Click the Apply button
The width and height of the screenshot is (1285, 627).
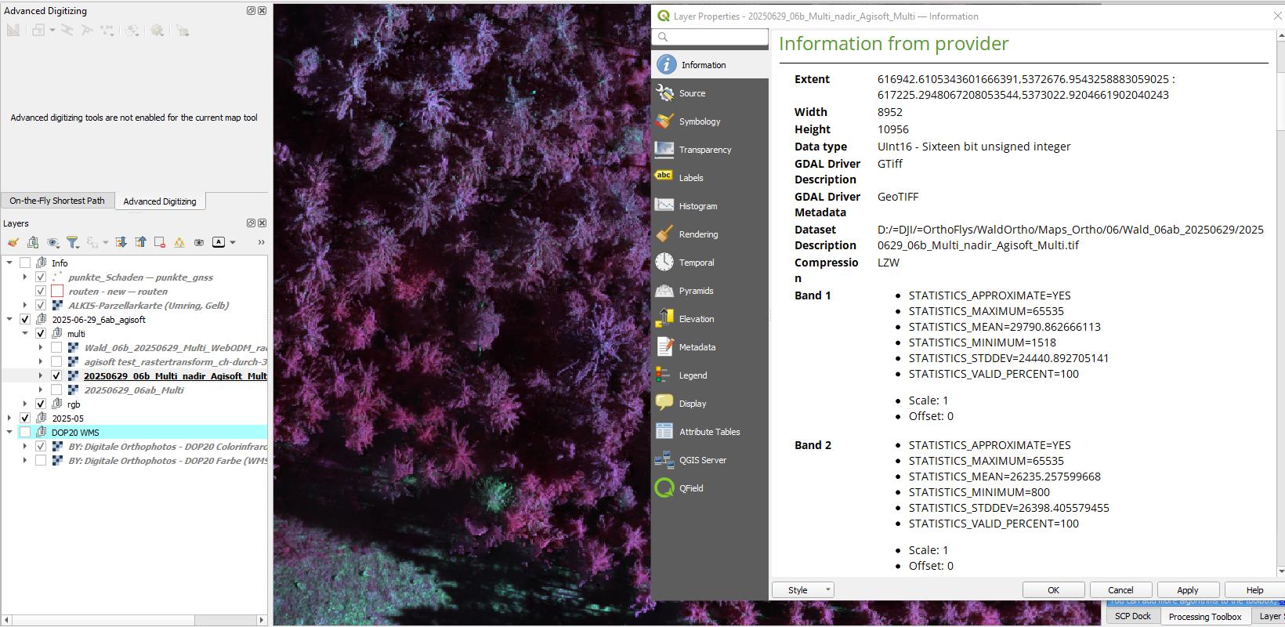click(1187, 590)
